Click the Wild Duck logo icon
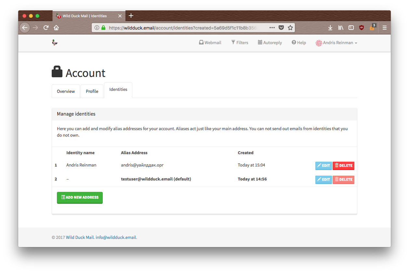409x273 pixels. click(55, 43)
